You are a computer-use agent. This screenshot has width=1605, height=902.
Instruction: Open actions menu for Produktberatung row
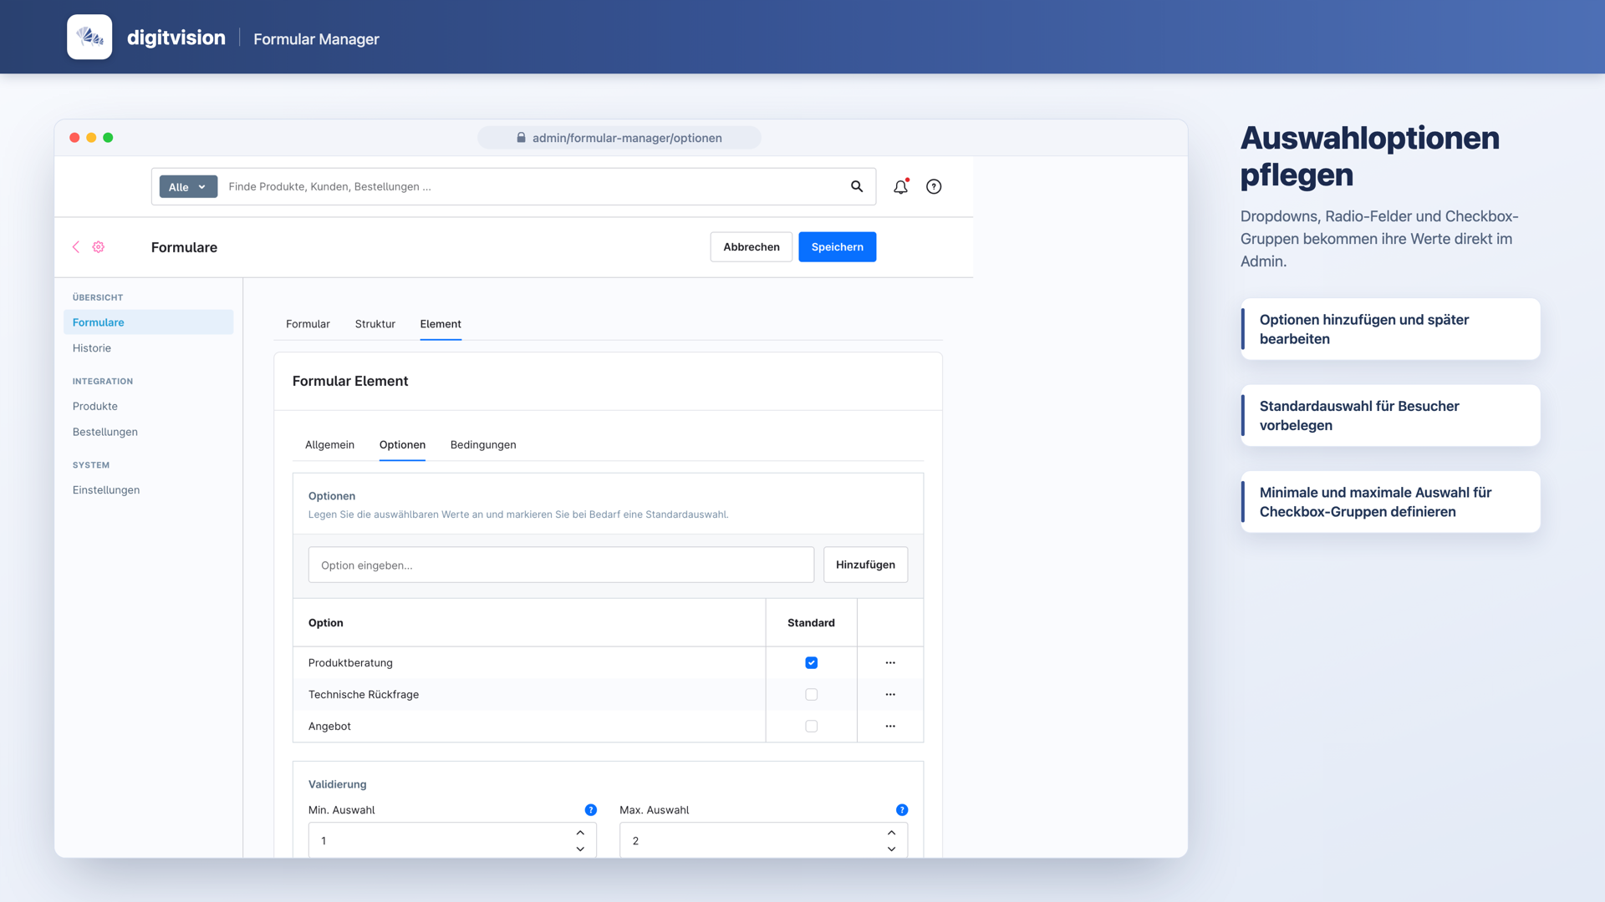pyautogui.click(x=890, y=662)
